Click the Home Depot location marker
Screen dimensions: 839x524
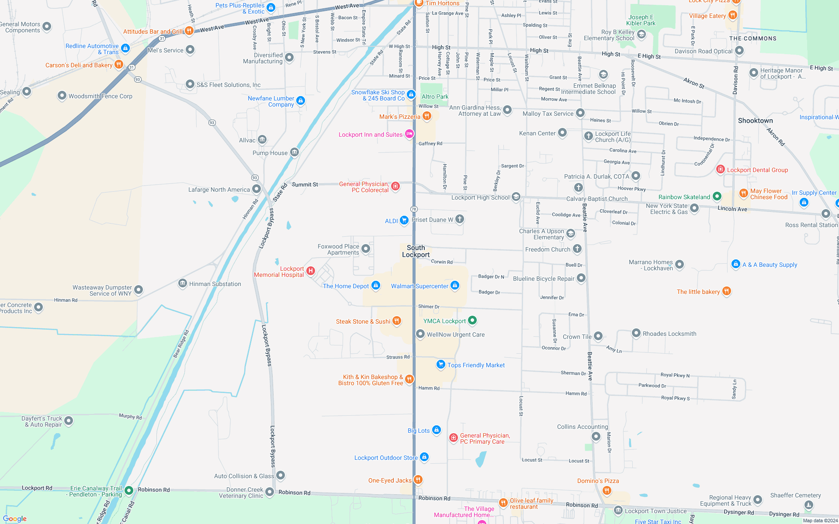(x=376, y=285)
